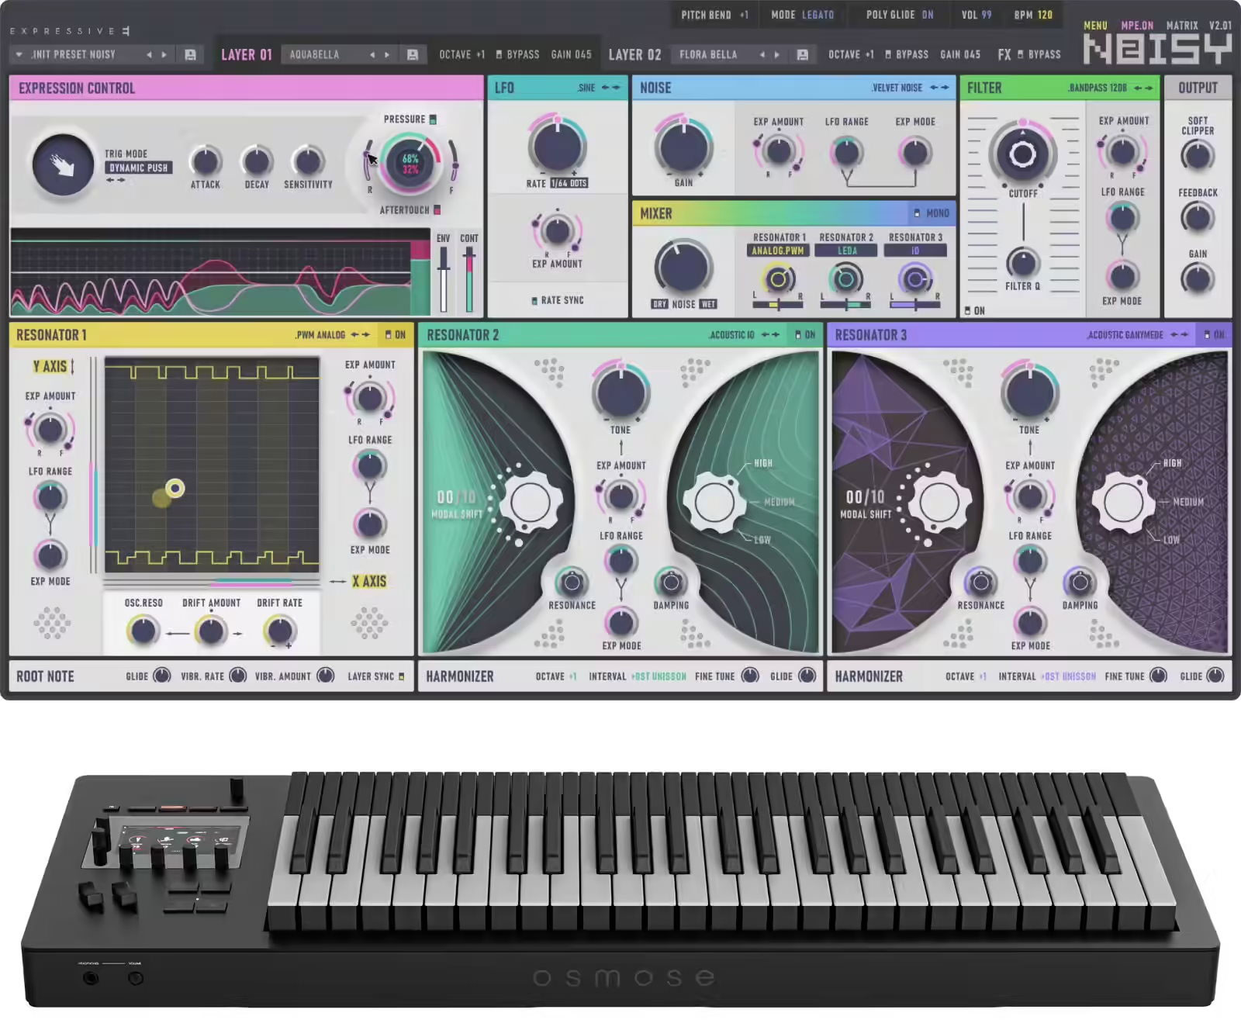Select Layer 01 tab
Screen dimensions: 1241x1020
pyautogui.click(x=246, y=54)
